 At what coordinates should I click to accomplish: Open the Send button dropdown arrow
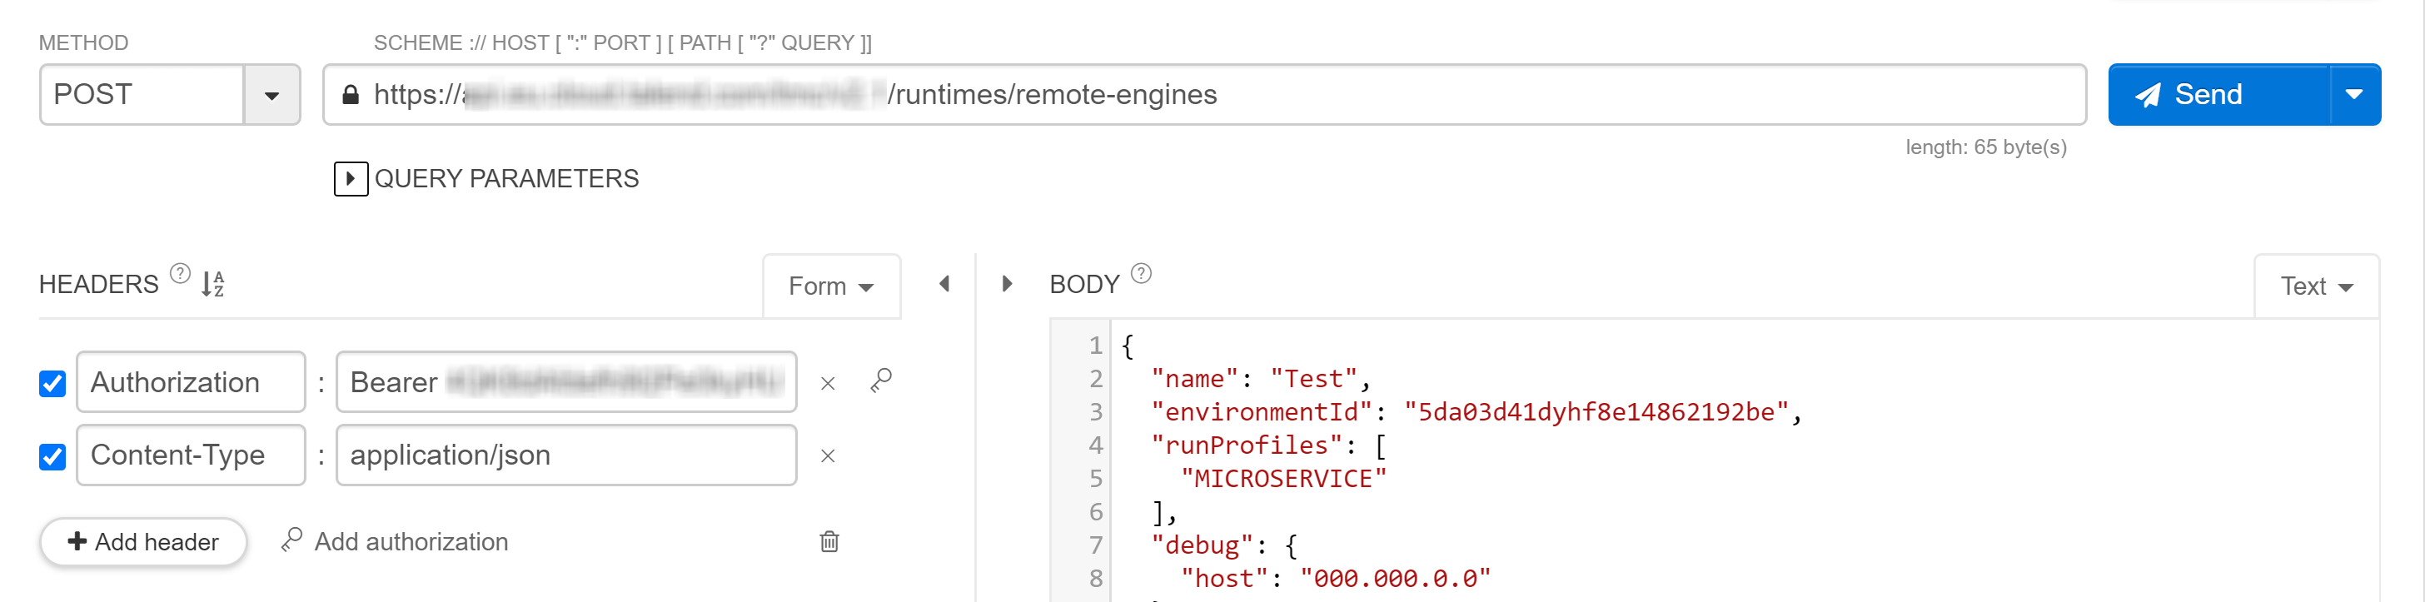point(2354,95)
